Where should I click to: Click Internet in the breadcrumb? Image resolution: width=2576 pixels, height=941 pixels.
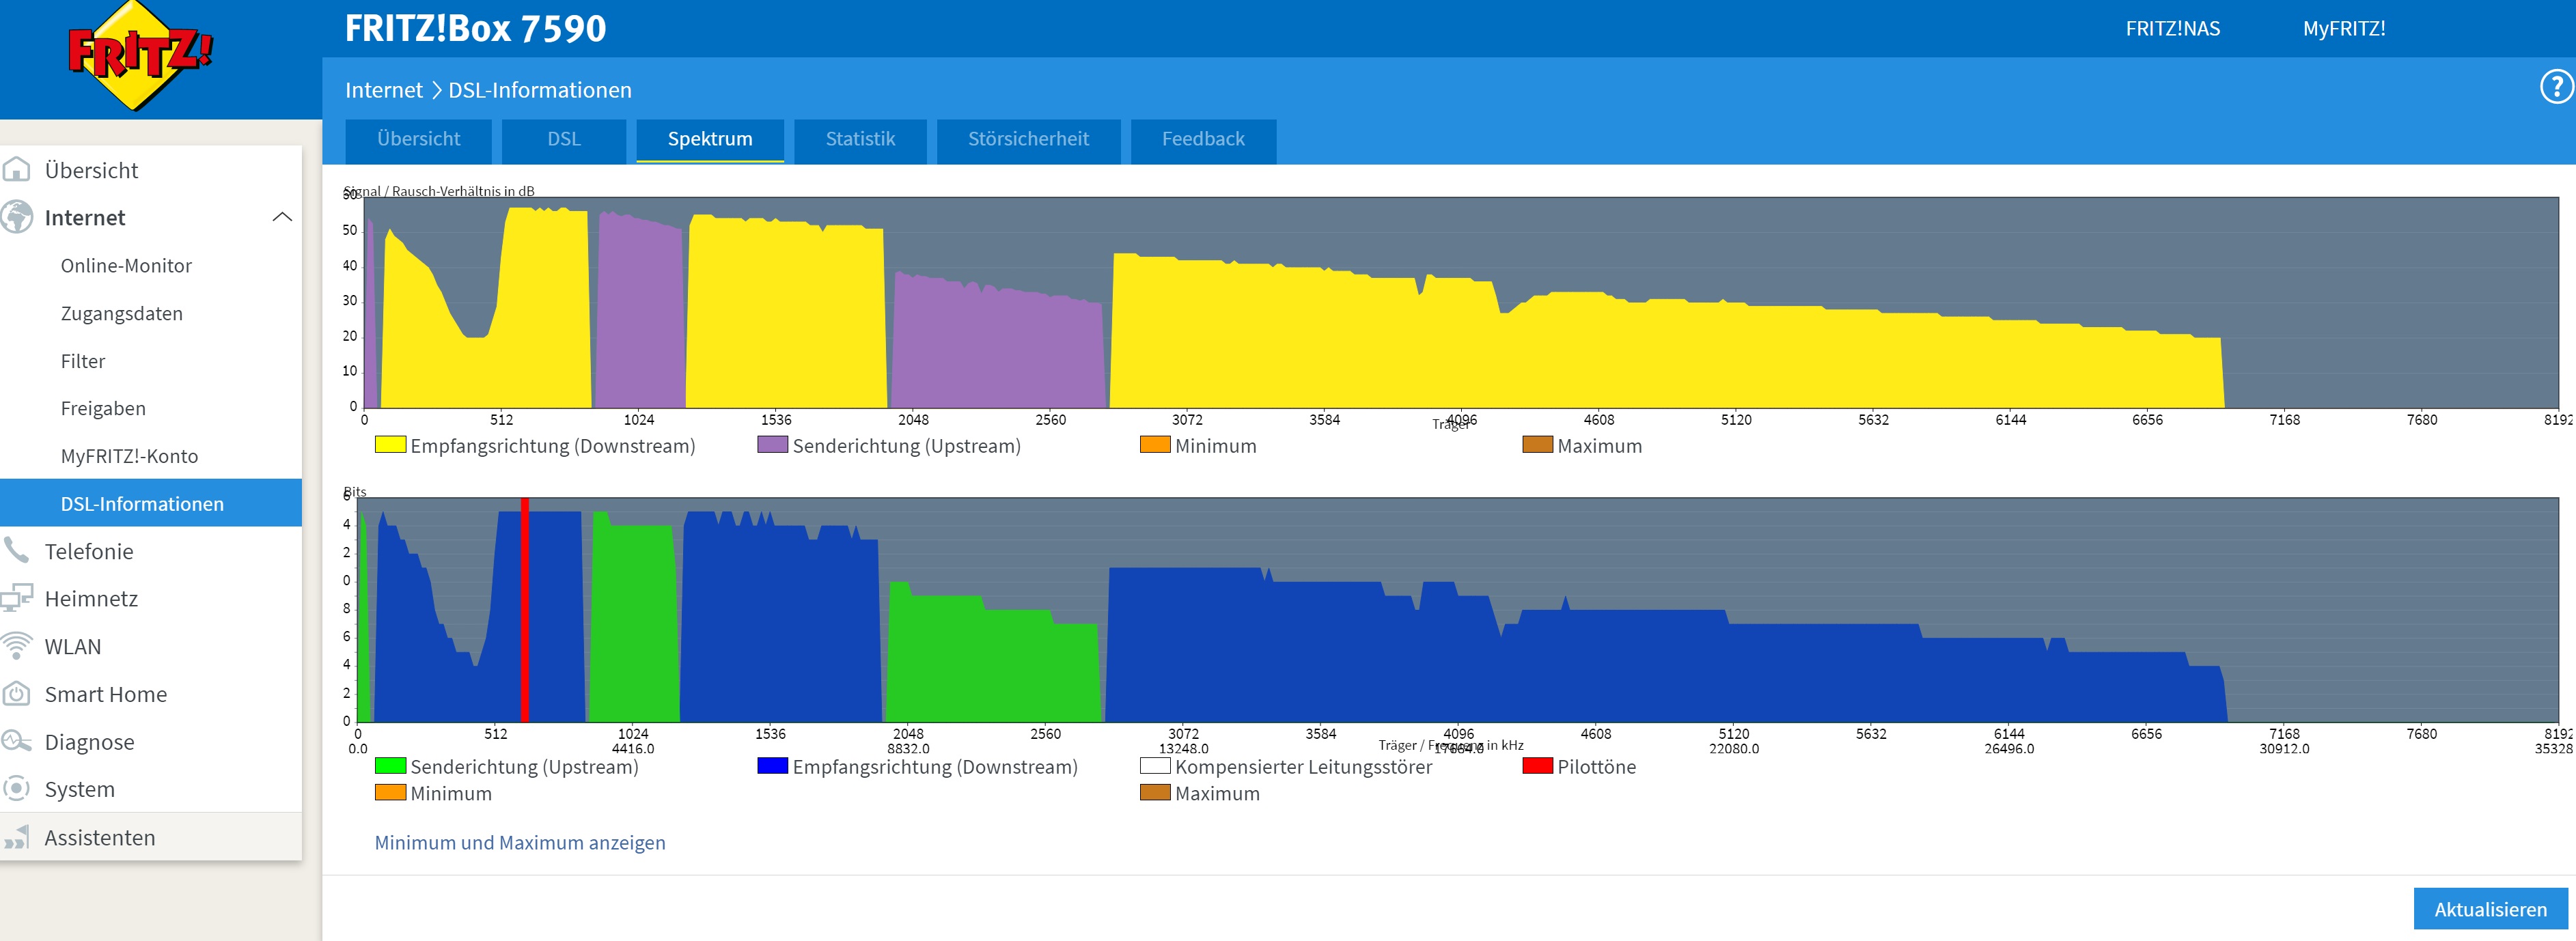point(383,90)
